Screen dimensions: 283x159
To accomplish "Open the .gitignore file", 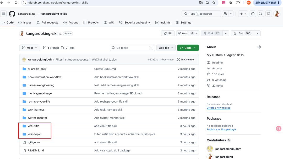I will coord(34,142).
